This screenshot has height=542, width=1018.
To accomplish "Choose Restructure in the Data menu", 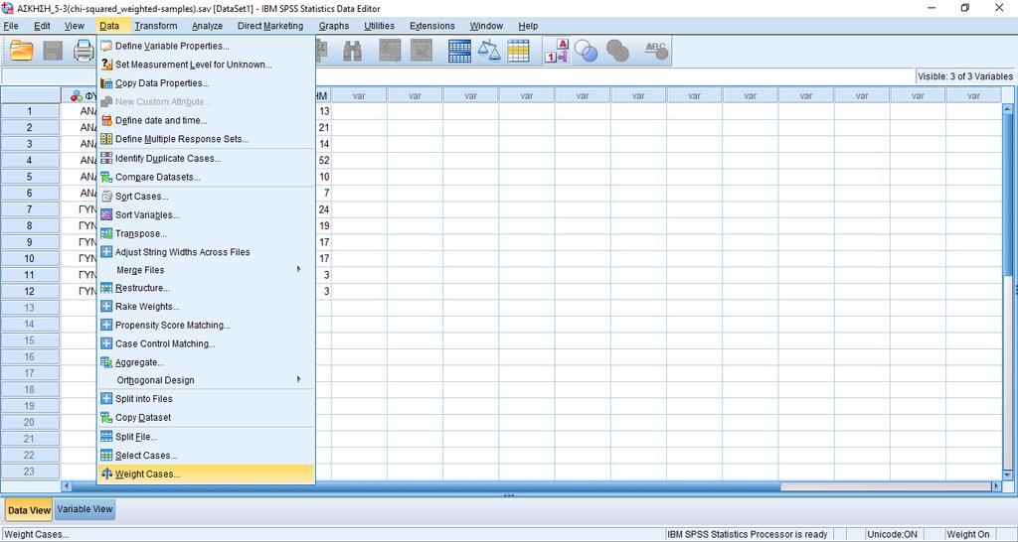I will 206,288.
